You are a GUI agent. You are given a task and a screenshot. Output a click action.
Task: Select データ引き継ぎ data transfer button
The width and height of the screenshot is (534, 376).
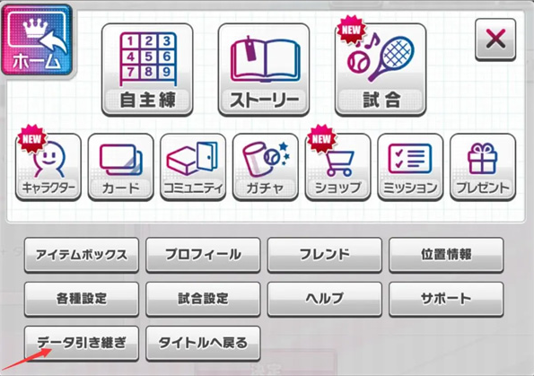click(x=82, y=344)
